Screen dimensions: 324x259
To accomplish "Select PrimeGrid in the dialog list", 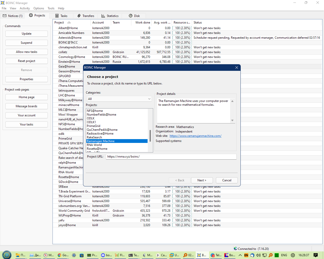I will pyautogui.click(x=117, y=126).
